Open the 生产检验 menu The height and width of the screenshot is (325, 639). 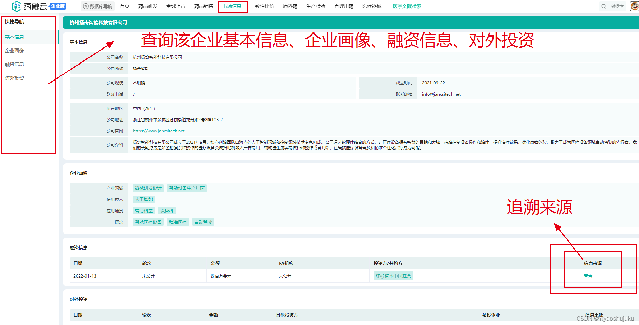pos(316,6)
